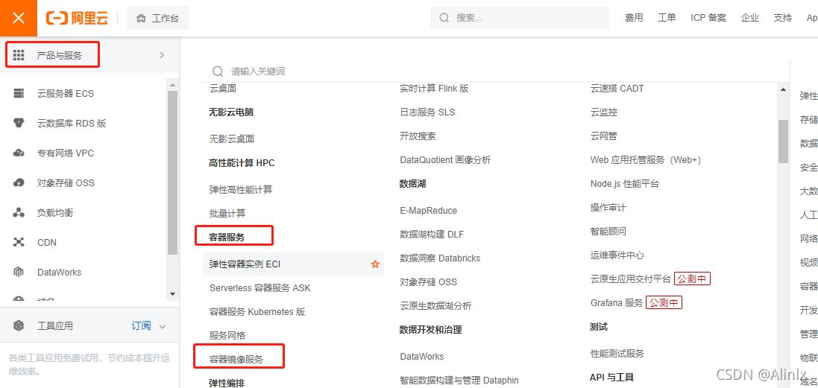Open 操作审计
The image size is (818, 388).
coord(608,208)
